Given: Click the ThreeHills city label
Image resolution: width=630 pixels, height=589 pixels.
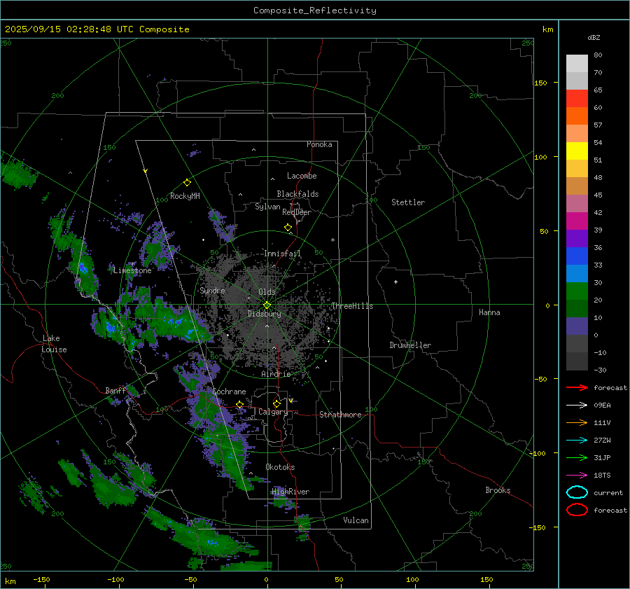Looking at the screenshot, I should (x=352, y=306).
